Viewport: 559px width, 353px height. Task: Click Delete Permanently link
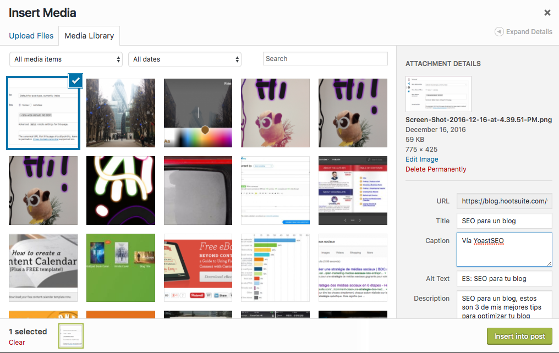click(x=436, y=169)
